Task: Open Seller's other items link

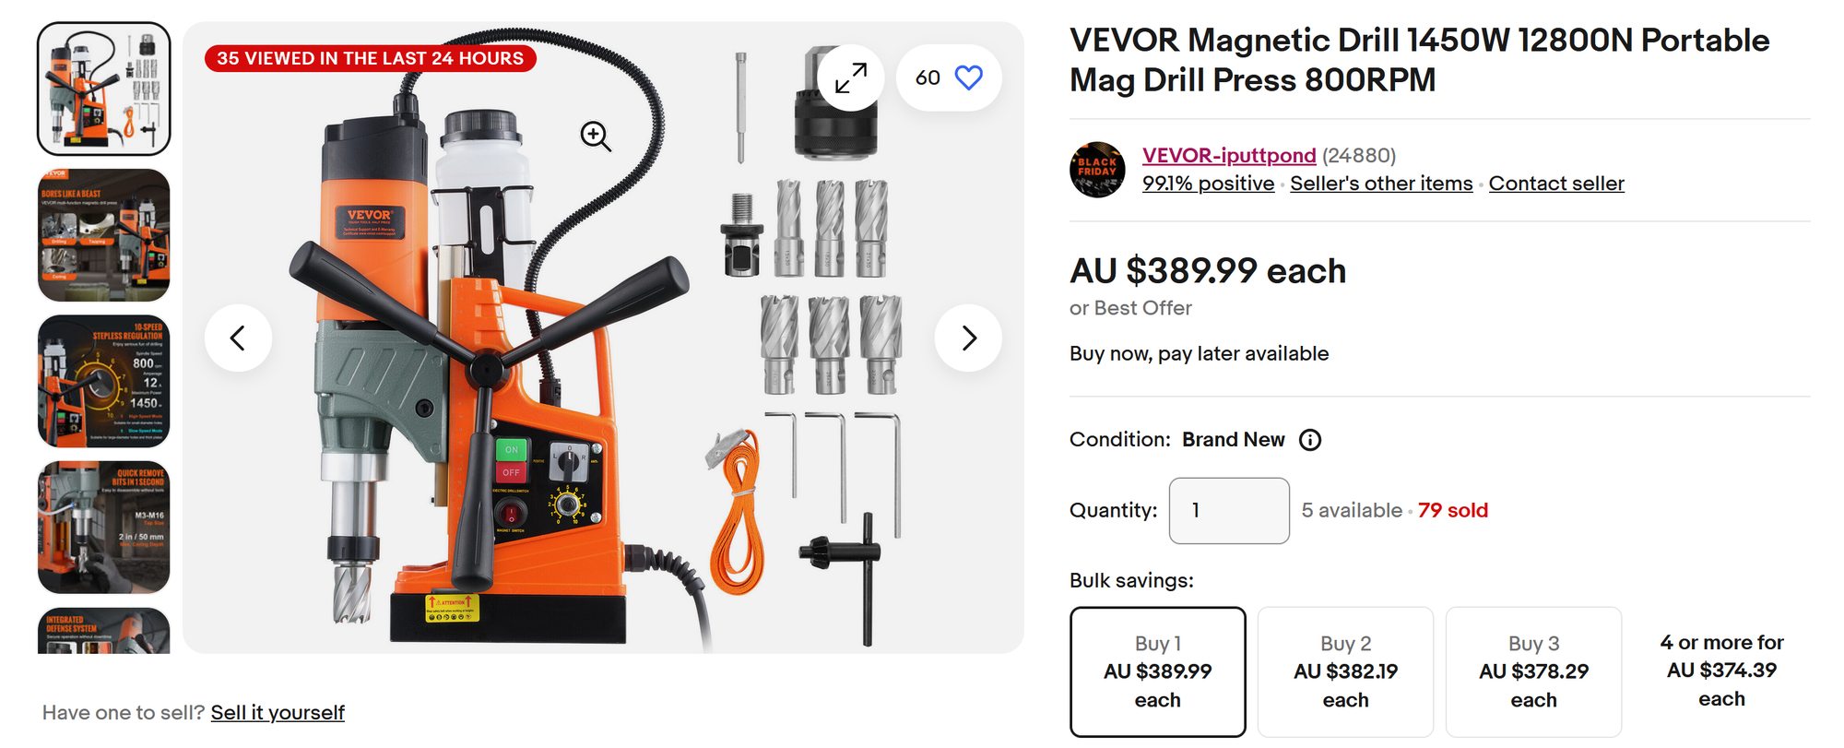Action: pos(1381,184)
